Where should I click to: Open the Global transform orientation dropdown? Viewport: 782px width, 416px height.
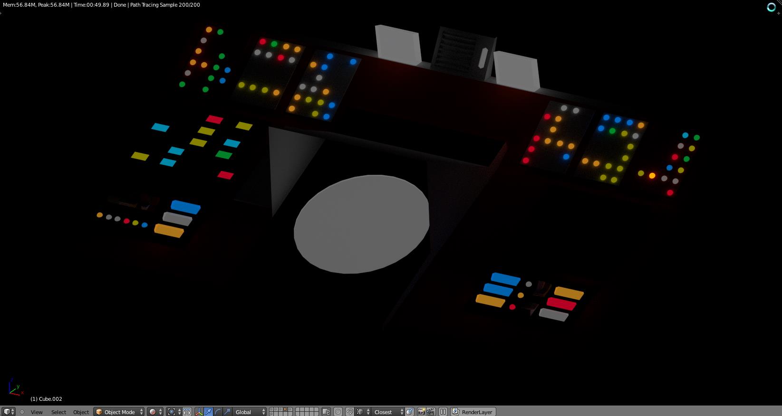pyautogui.click(x=250, y=412)
